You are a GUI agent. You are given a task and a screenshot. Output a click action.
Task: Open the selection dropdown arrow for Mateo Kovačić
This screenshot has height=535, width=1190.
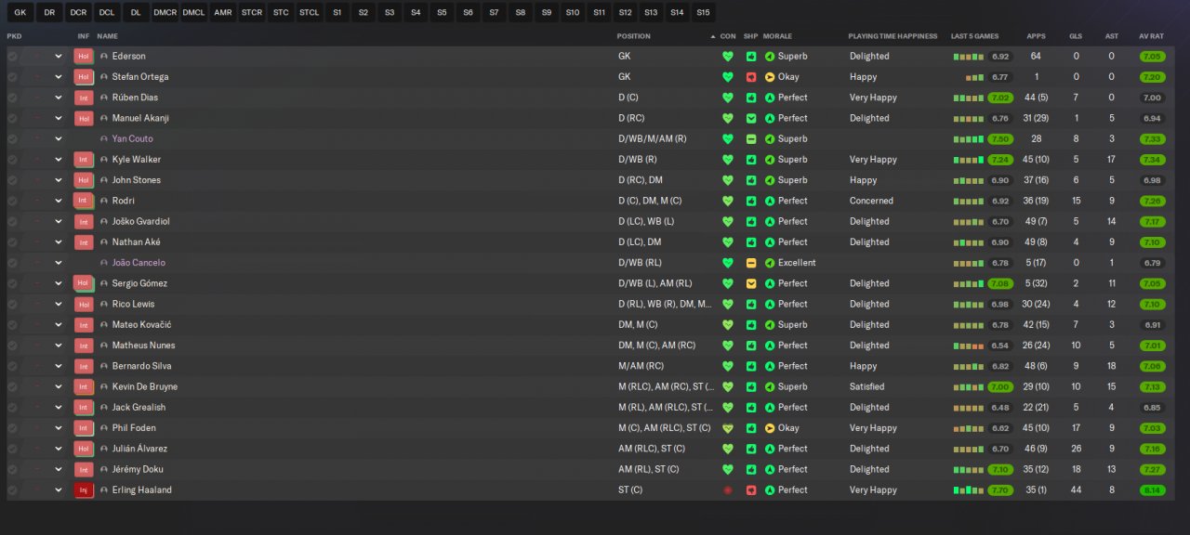(59, 325)
